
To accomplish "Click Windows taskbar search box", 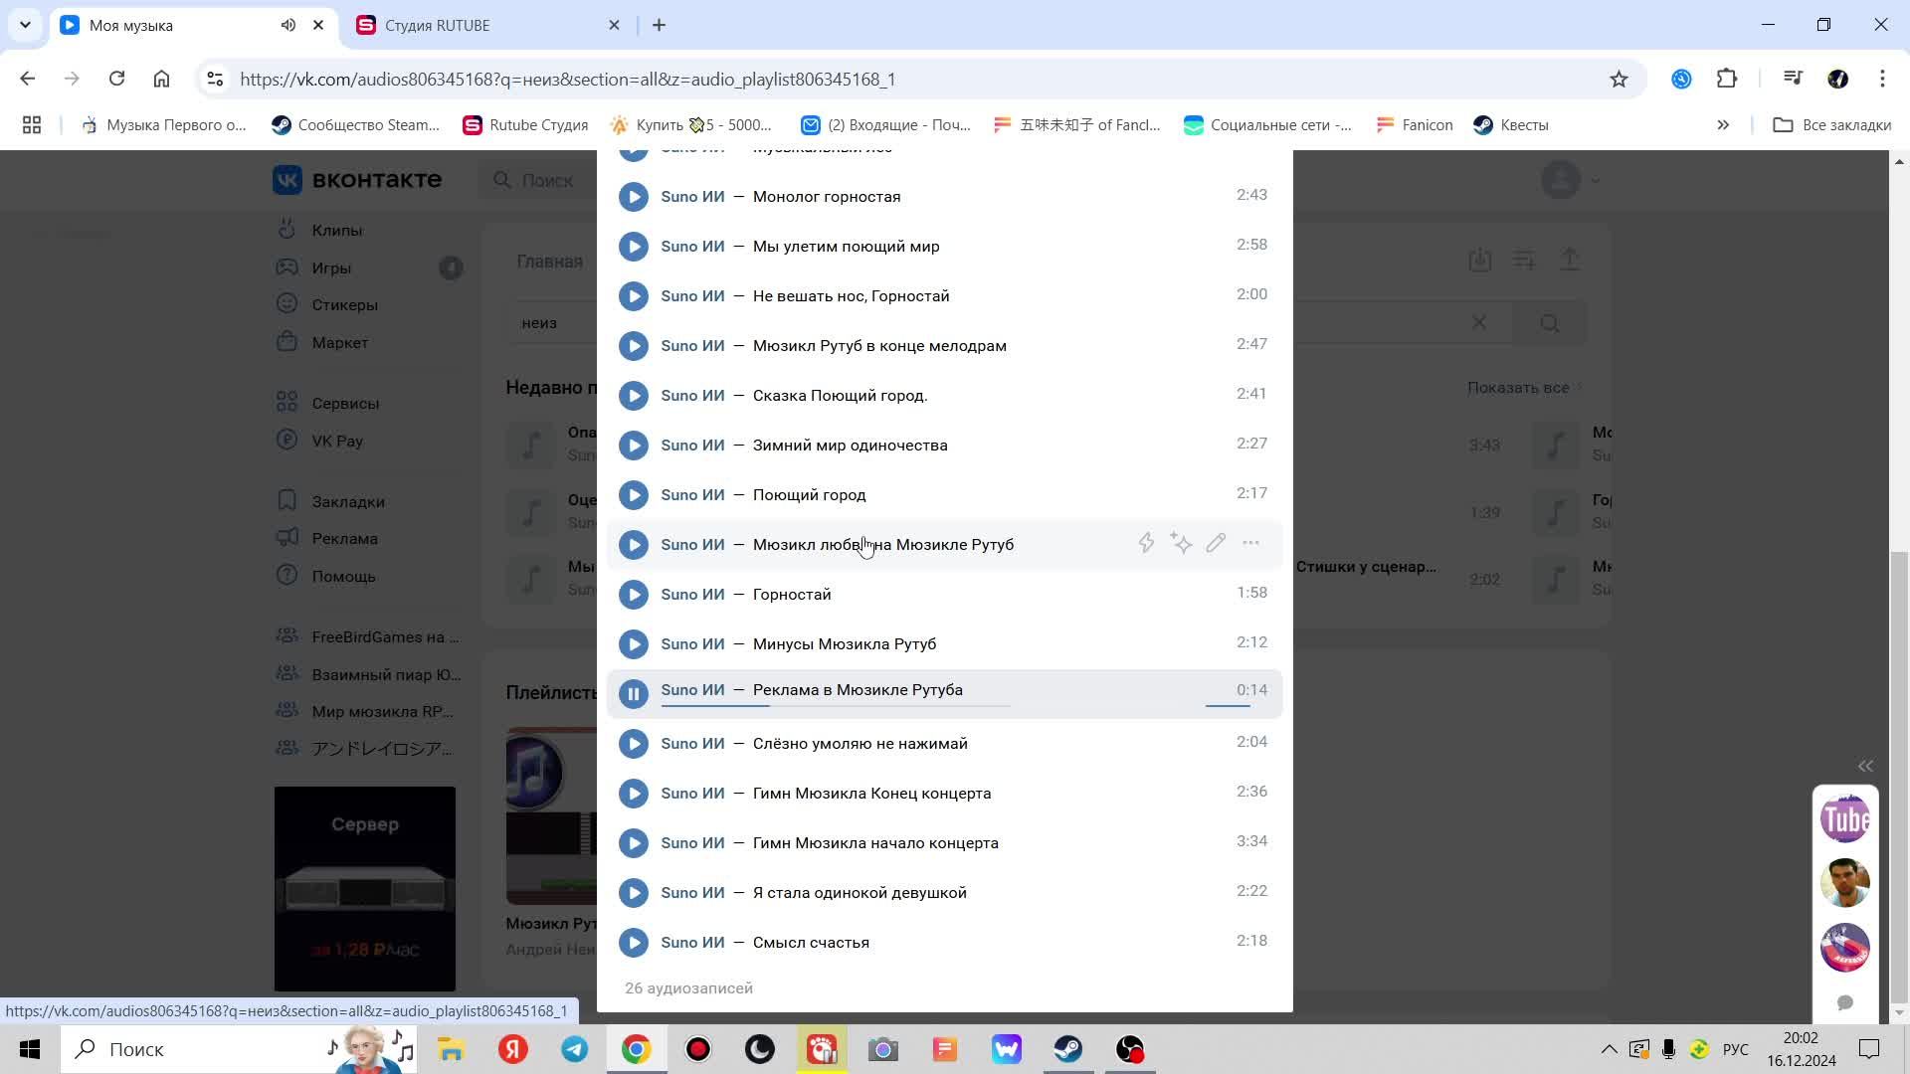I will pyautogui.click(x=239, y=1049).
